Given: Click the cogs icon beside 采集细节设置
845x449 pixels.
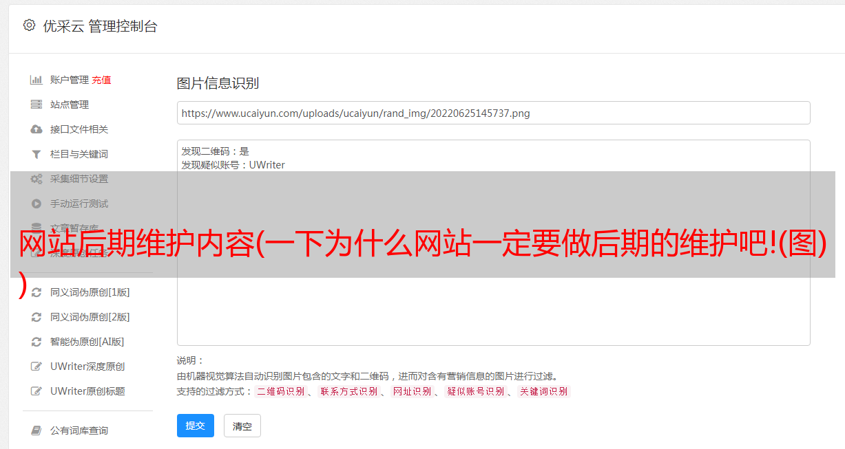Looking at the screenshot, I should [x=36, y=179].
